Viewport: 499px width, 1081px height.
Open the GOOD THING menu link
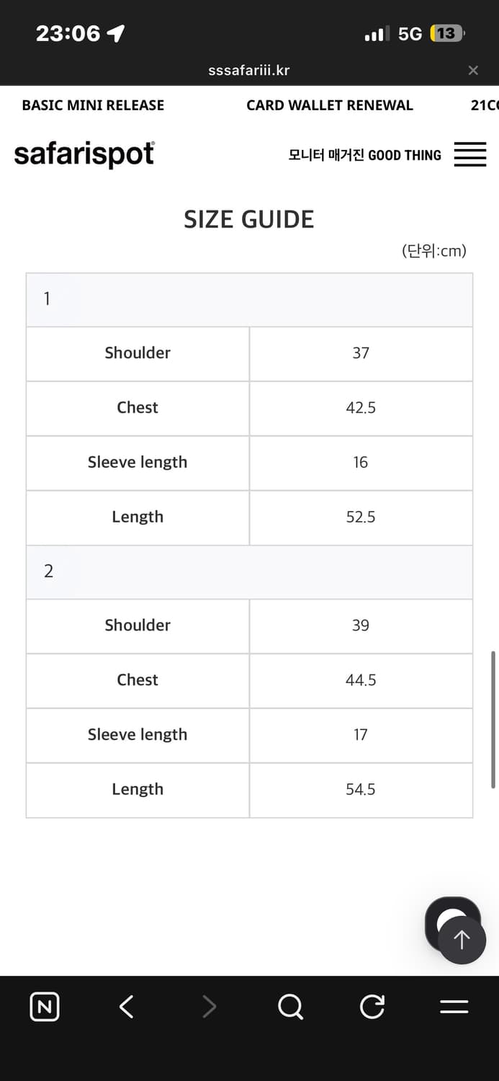point(405,155)
